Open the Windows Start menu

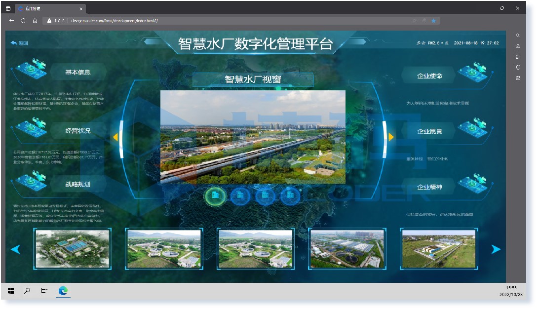(11, 291)
